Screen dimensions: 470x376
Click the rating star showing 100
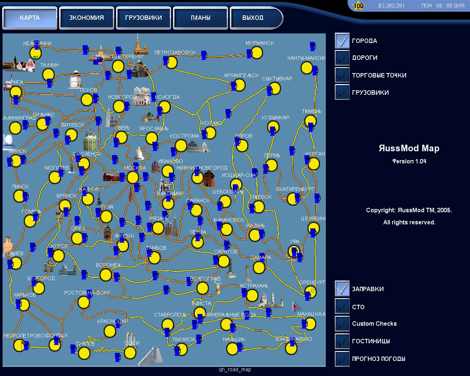358,6
